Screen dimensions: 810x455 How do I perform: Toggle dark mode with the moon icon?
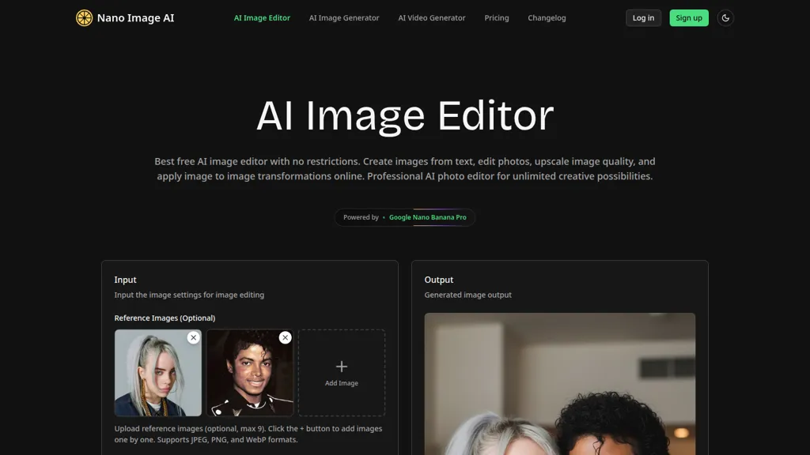point(725,18)
